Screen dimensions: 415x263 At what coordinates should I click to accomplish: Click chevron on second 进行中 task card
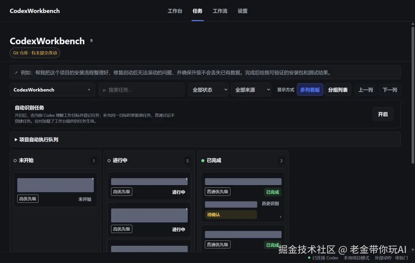coord(187,209)
